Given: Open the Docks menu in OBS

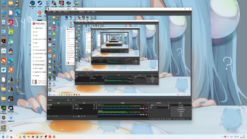Looking at the screenshot, I should point(66,12).
